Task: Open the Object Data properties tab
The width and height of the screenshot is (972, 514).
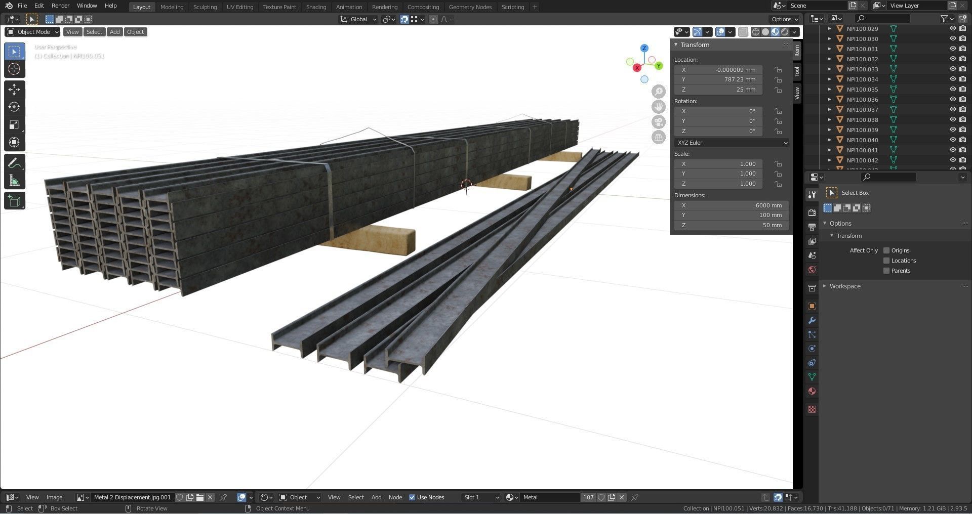Action: click(x=812, y=377)
